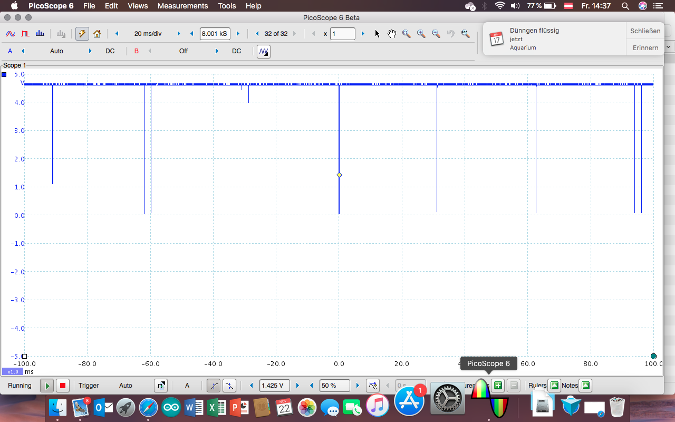This screenshot has width=675, height=422.
Task: Click the 1.425 V trigger threshold field
Action: tap(275, 386)
